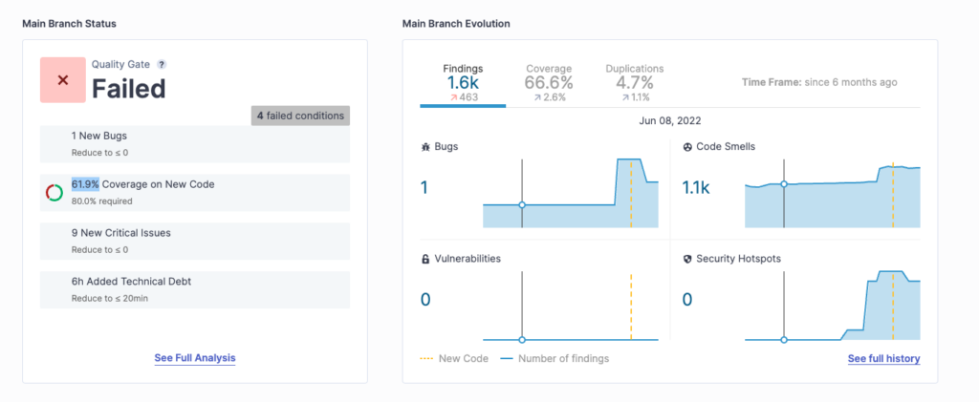Click the Code Smells icon

(687, 147)
